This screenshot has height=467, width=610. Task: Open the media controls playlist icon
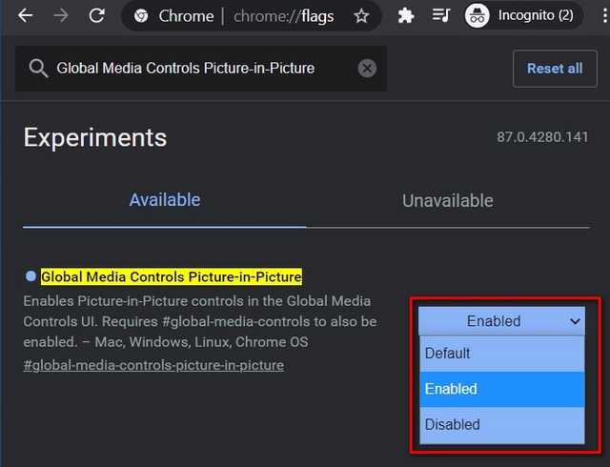tap(441, 16)
